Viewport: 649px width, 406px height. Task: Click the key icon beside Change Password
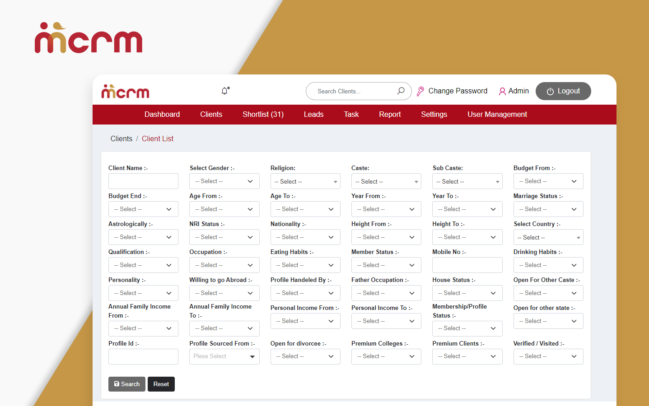[420, 91]
